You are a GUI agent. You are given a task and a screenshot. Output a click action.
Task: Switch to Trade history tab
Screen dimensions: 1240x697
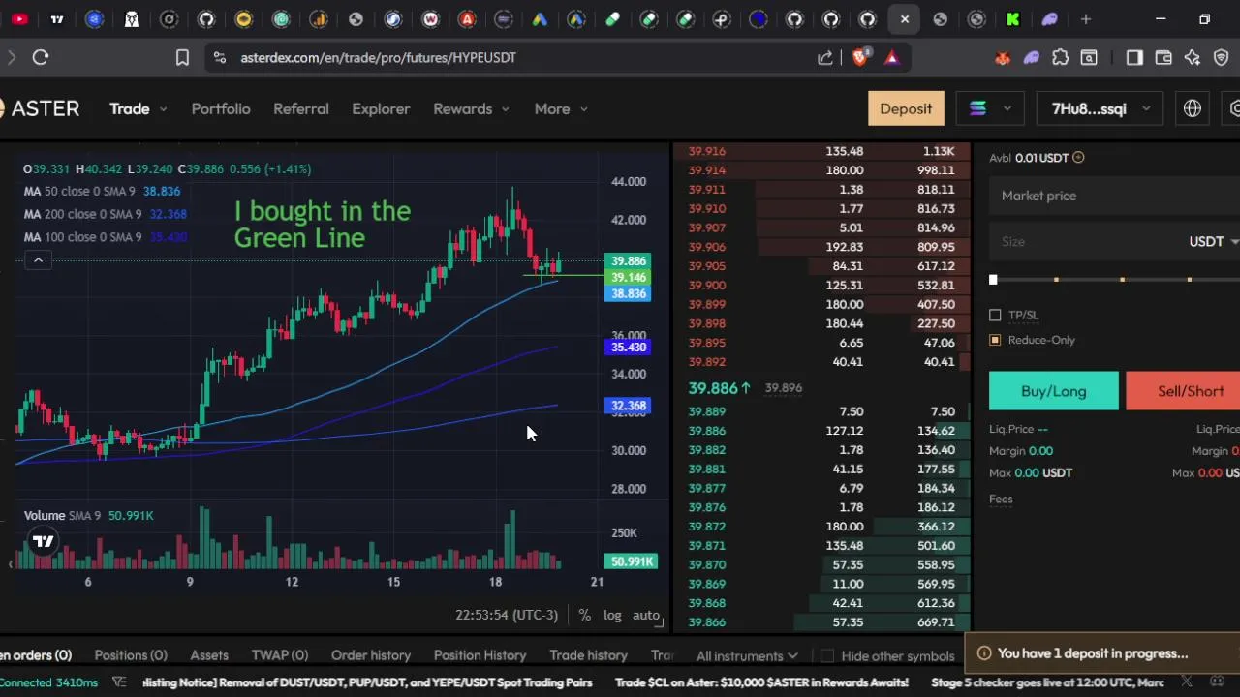[x=588, y=655]
